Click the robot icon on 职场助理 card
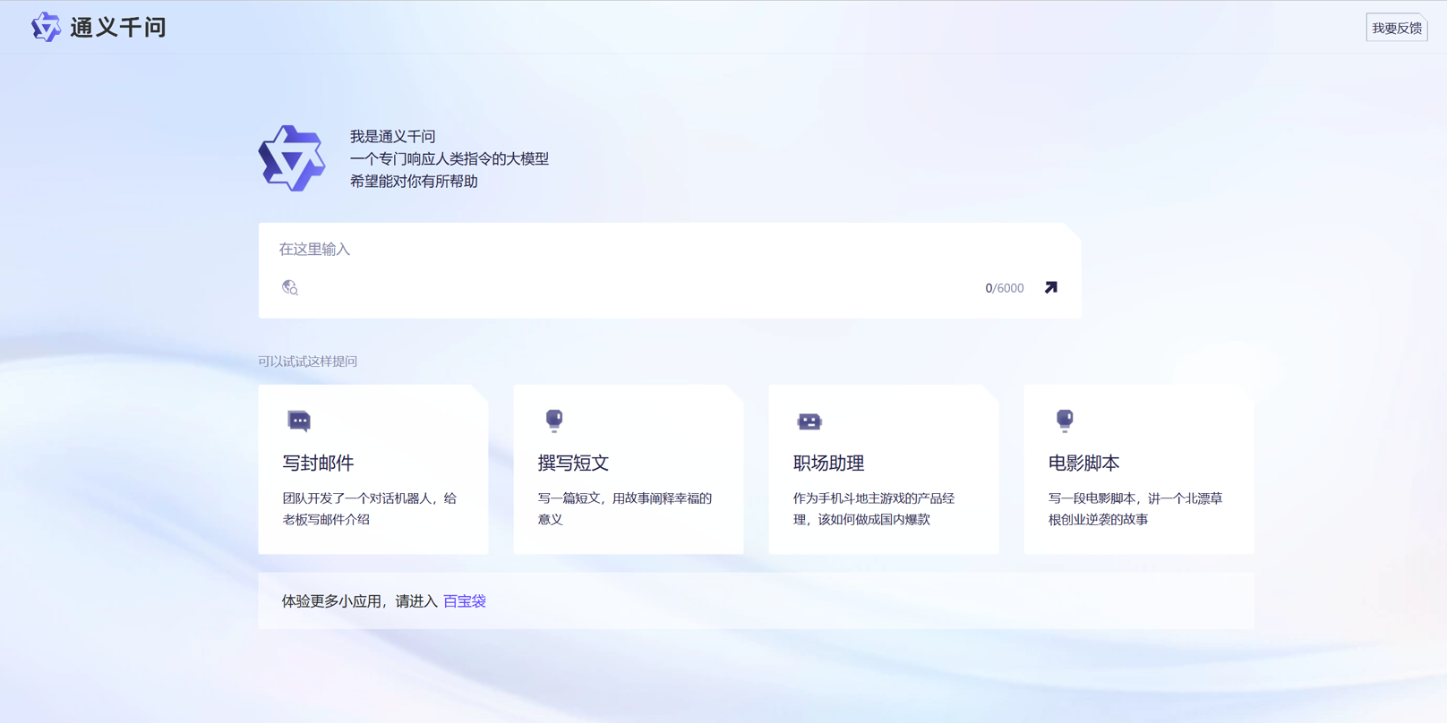The image size is (1447, 723). click(x=809, y=421)
